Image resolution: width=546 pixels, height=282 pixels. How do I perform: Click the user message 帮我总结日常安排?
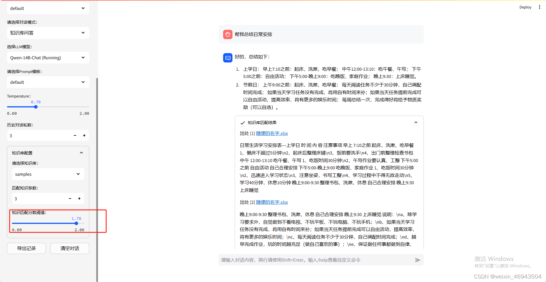point(253,34)
